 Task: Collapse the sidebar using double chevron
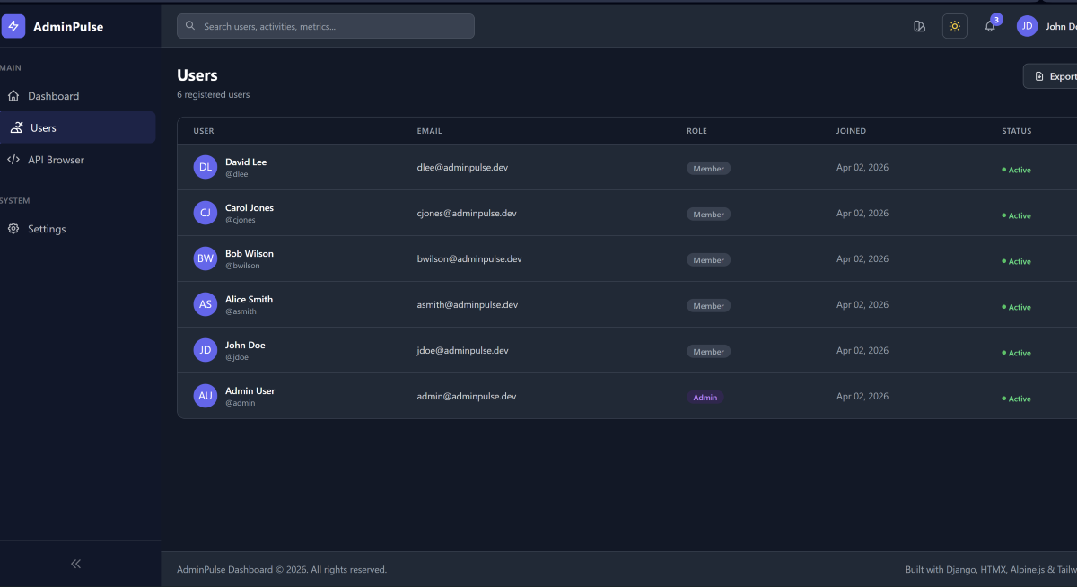coord(76,564)
